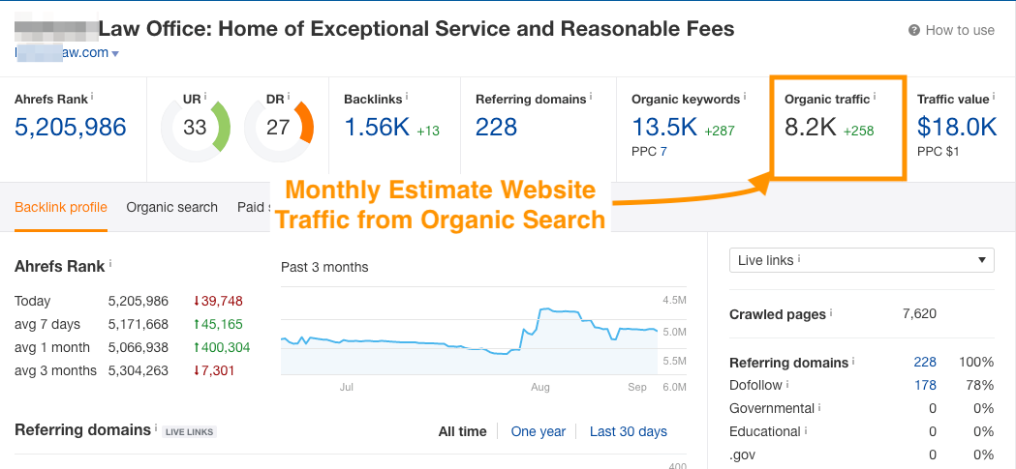
Task: Click info icon next to Educational
Action: (806, 429)
